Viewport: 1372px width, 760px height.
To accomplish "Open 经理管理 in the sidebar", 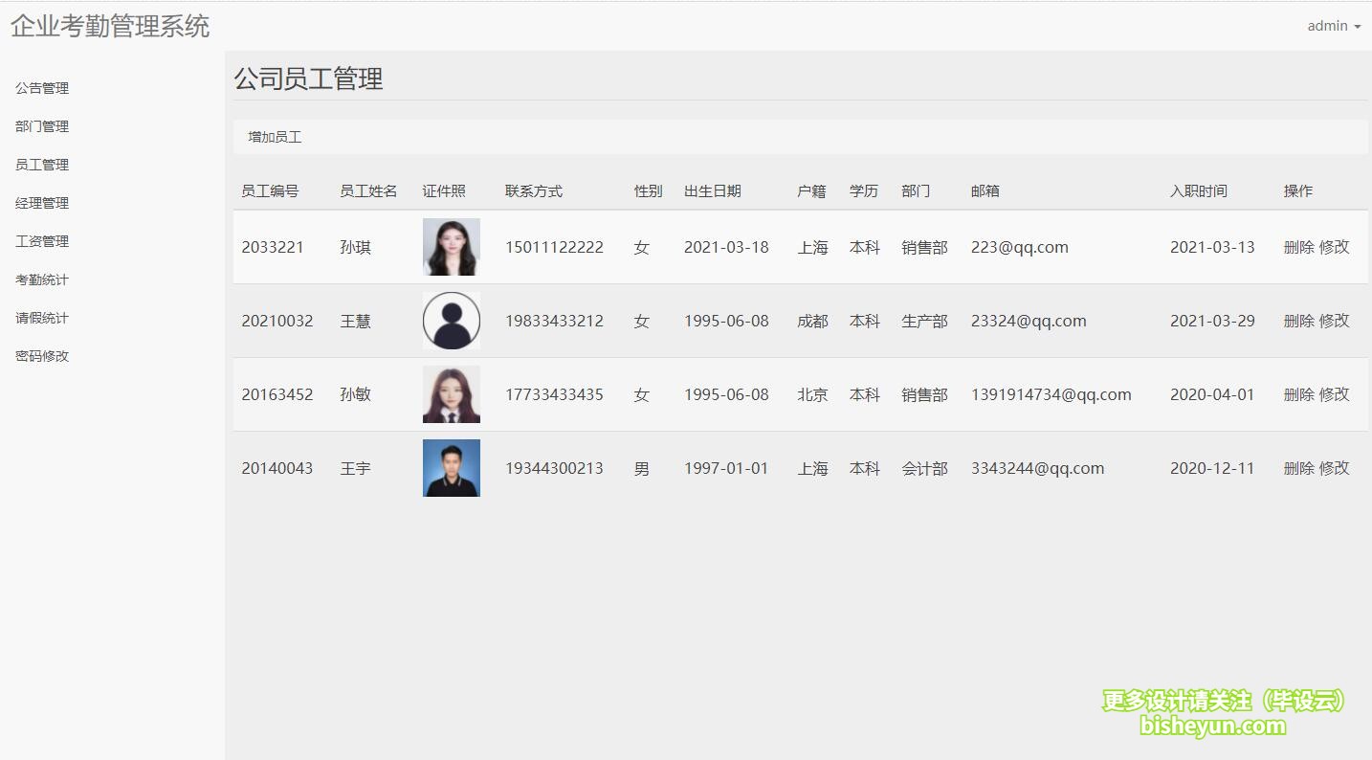I will click(x=40, y=202).
